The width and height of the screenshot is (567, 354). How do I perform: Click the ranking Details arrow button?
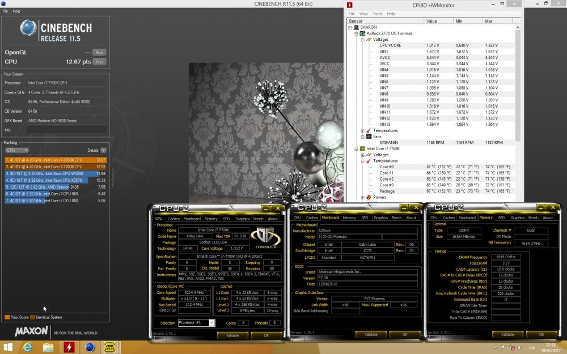point(103,150)
